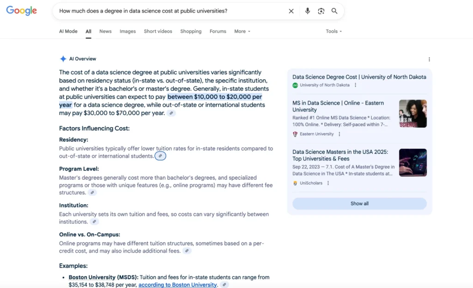Click the 'AI Overview' label text
This screenshot has height=288, width=473.
(x=83, y=59)
